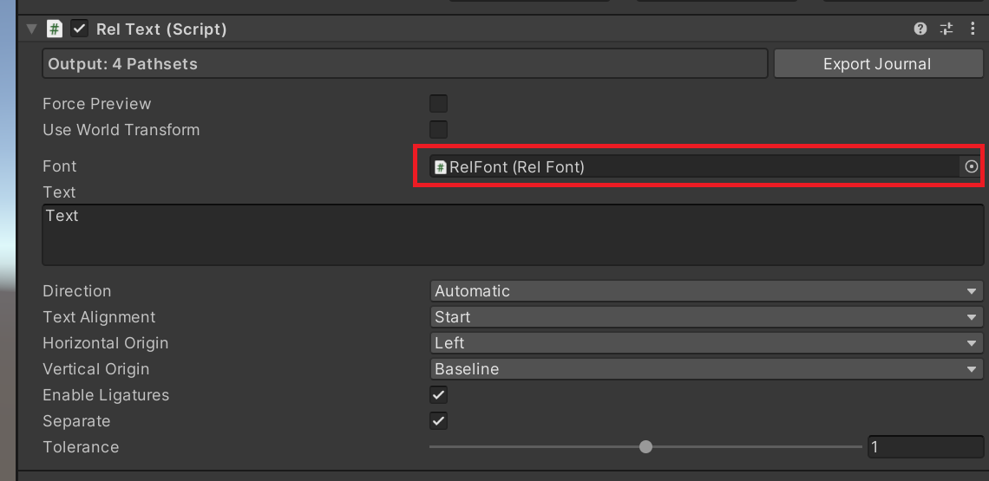Collapse the Rel Text component foldout
This screenshot has width=989, height=481.
pyautogui.click(x=32, y=29)
